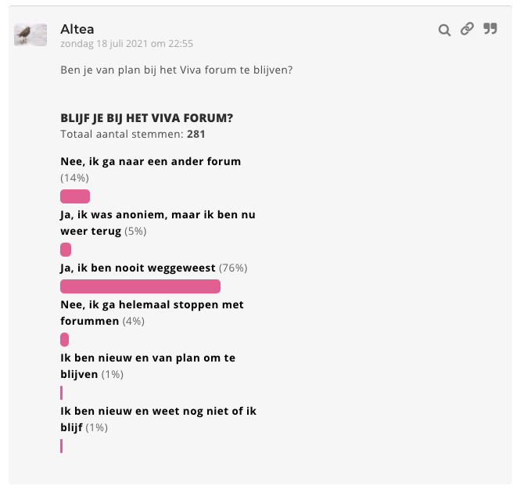This screenshot has height=493, width=520.
Task: Click the 4% pink result bar
Action: [65, 340]
